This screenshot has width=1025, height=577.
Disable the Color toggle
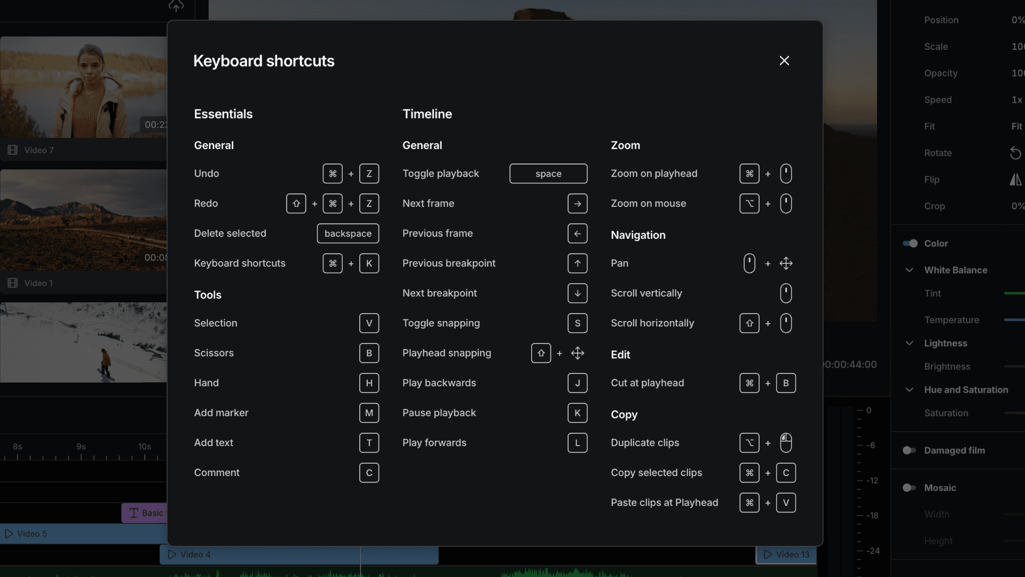(910, 244)
